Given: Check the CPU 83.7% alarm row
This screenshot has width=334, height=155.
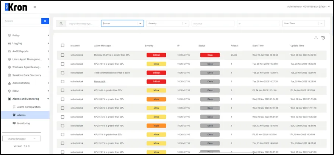Looking at the screenshot, I should pyautogui.click(x=62, y=99).
